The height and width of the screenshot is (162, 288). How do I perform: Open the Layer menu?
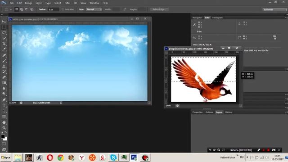pos(39,3)
